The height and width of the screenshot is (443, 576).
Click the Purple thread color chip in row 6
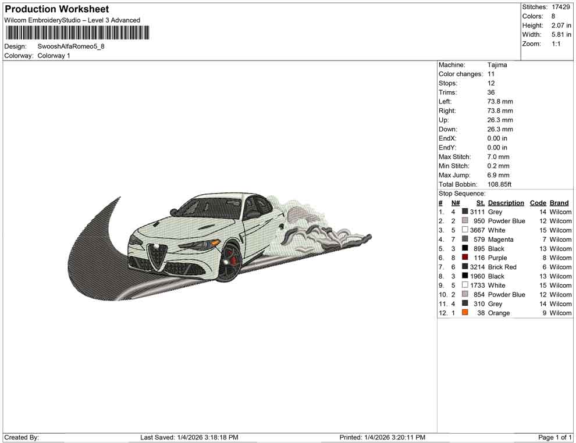(464, 258)
